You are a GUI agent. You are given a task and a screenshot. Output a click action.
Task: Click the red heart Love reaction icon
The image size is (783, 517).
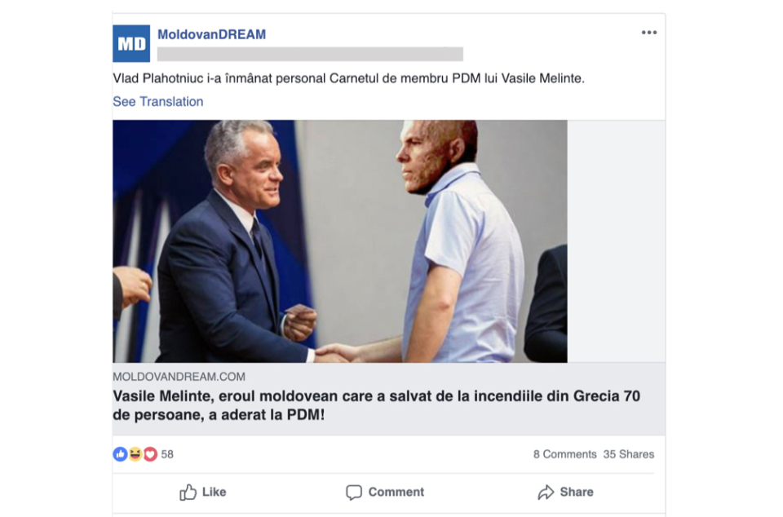pos(150,454)
